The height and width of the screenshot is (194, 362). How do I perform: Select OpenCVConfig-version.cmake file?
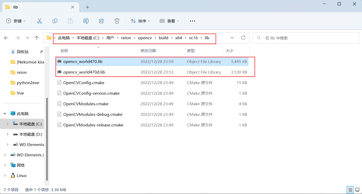click(152, 93)
